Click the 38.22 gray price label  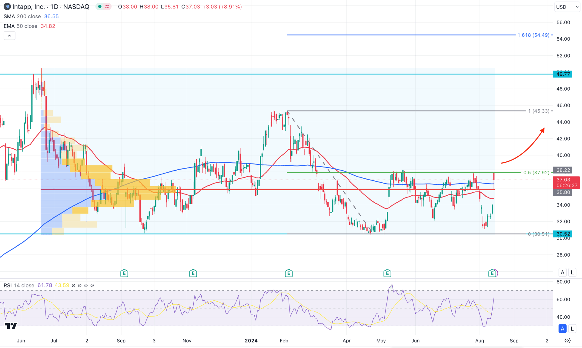click(563, 170)
